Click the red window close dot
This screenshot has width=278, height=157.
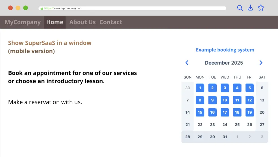(10, 8)
